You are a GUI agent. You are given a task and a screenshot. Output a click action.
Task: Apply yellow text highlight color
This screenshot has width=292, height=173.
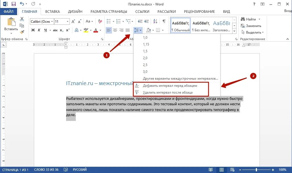pos(86,30)
